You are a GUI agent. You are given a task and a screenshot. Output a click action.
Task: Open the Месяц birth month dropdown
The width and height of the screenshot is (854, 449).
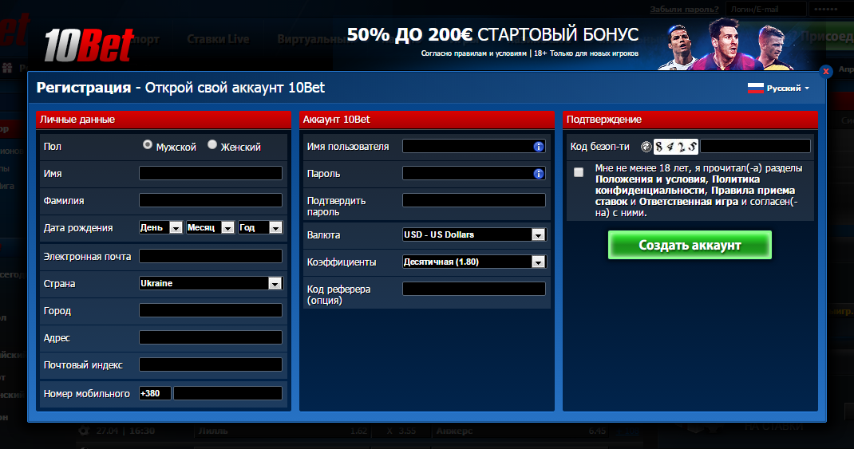click(x=210, y=227)
